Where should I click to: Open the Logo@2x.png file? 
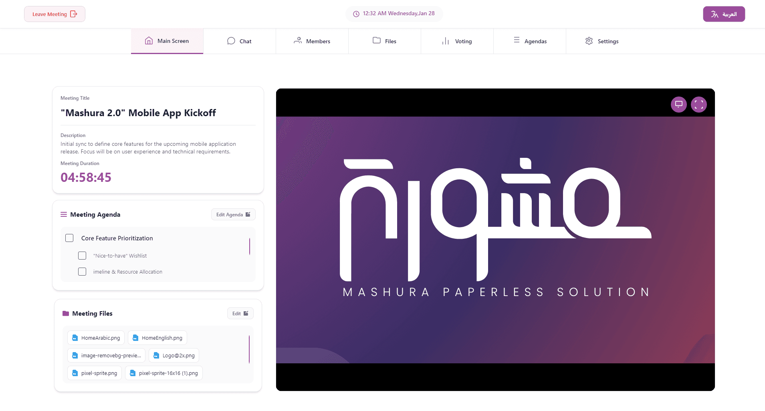point(174,355)
